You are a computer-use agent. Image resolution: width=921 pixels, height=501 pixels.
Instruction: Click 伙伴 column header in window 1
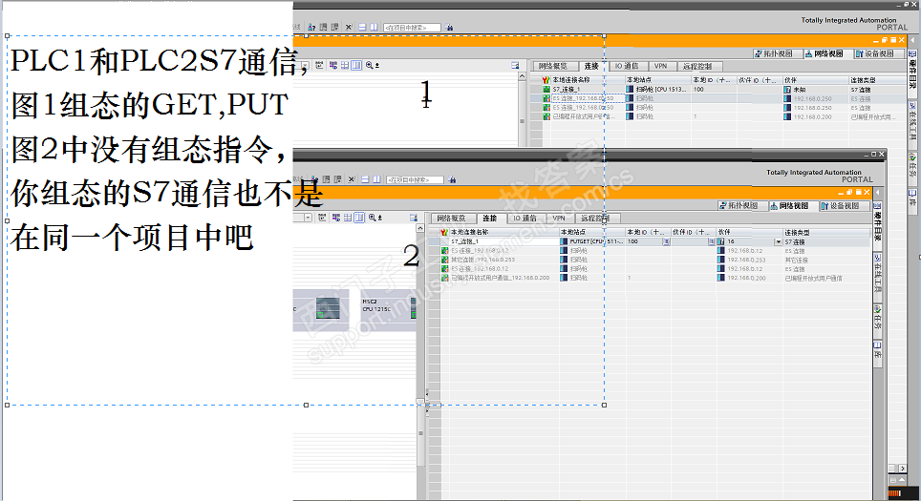tap(815, 80)
